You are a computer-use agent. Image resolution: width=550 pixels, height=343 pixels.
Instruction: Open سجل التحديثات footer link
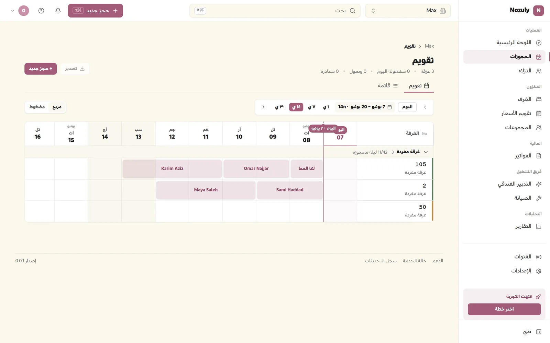click(x=381, y=261)
